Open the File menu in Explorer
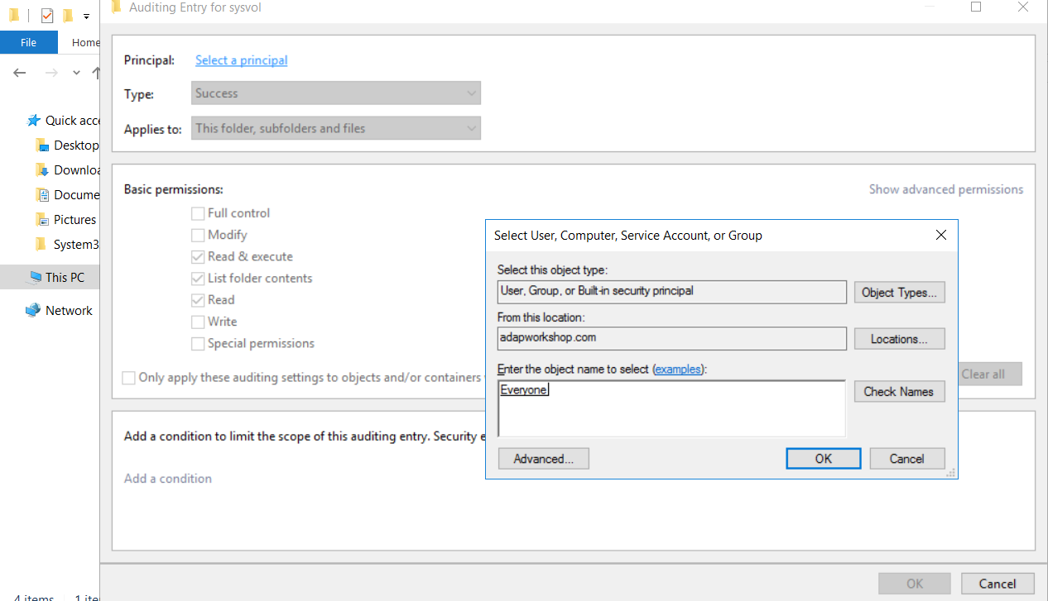 [x=28, y=41]
